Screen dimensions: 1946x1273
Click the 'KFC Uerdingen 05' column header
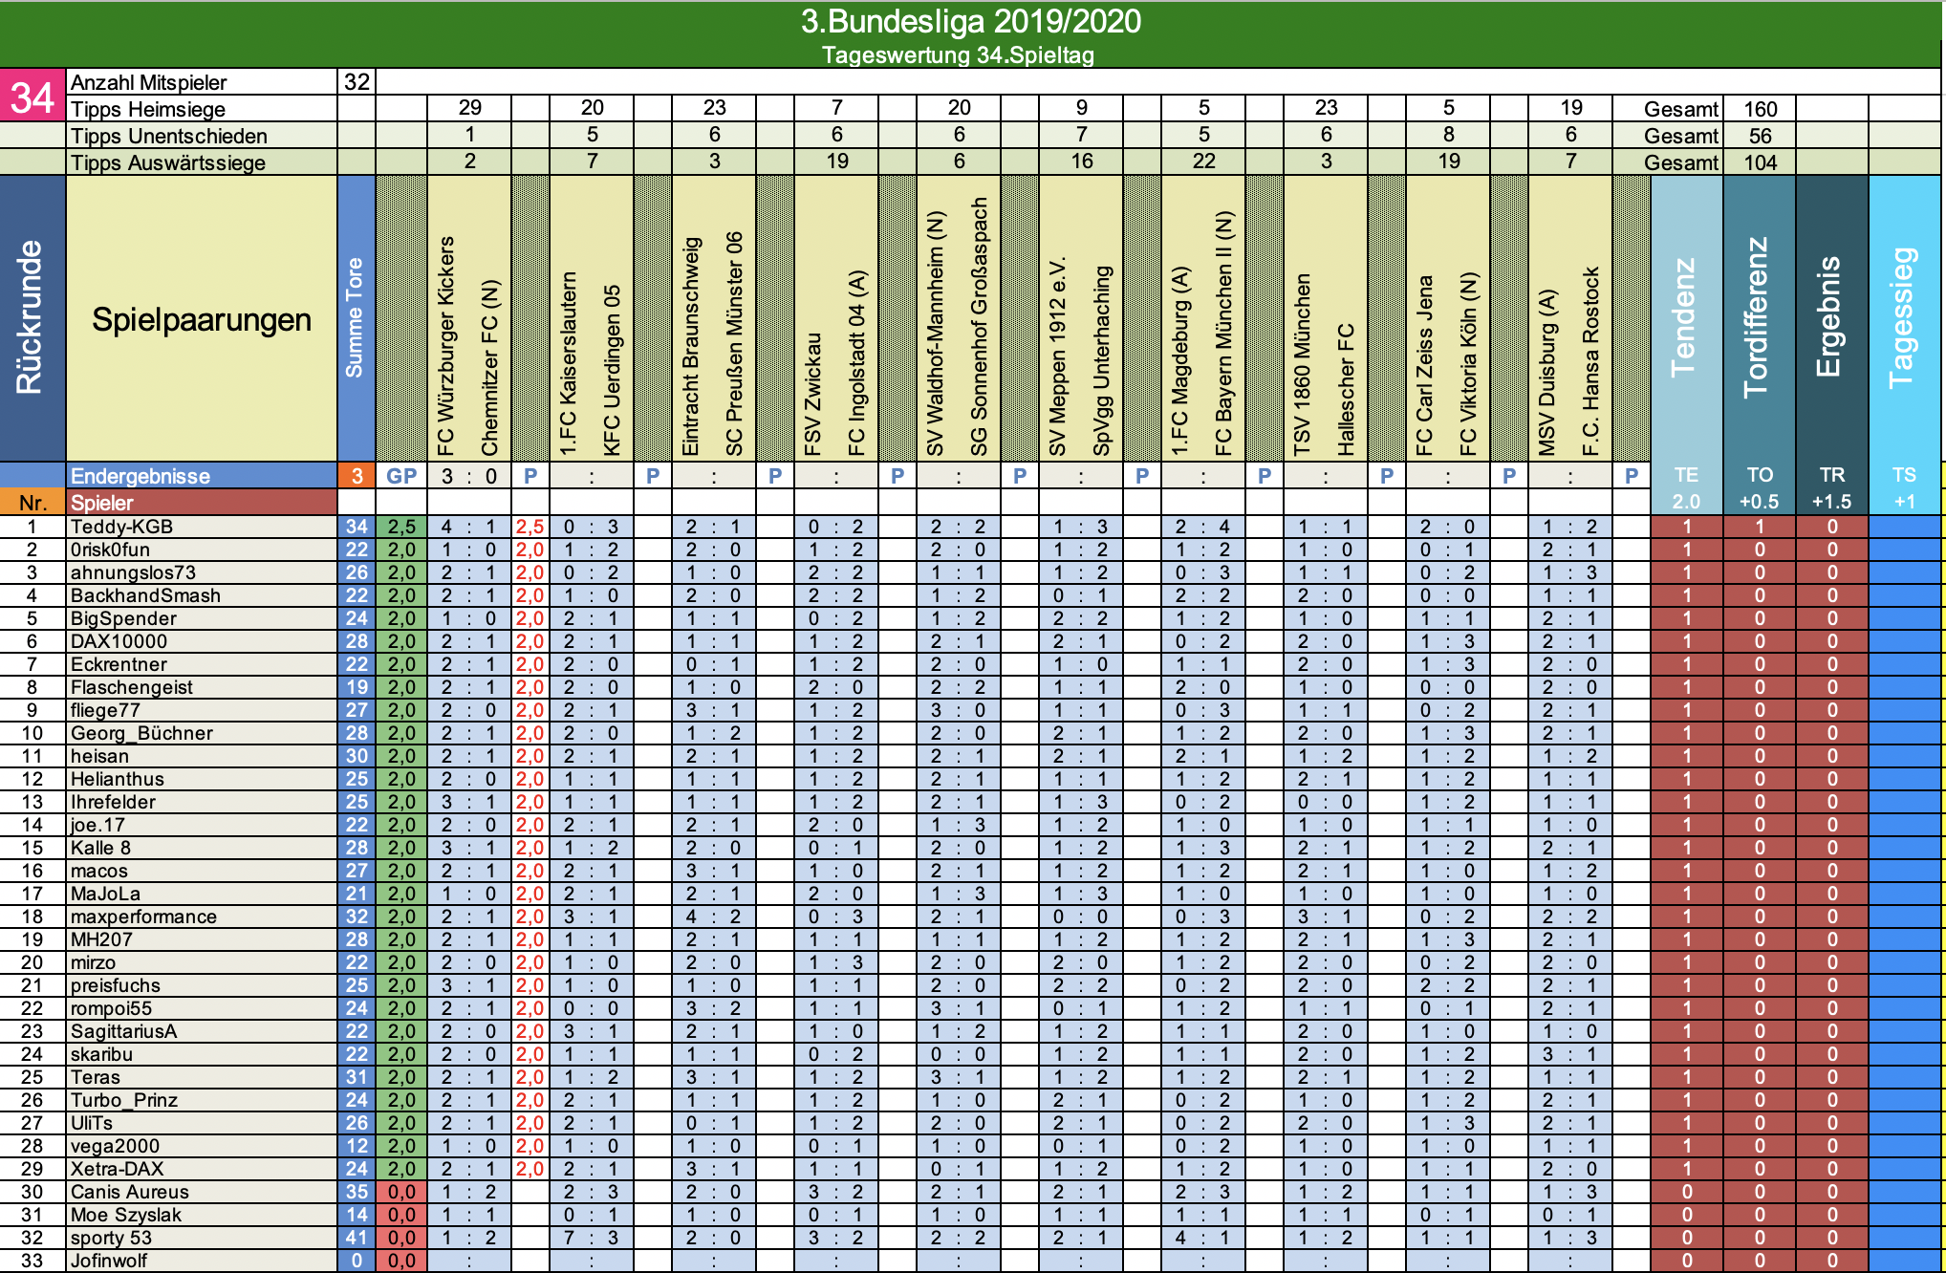pyautogui.click(x=612, y=370)
